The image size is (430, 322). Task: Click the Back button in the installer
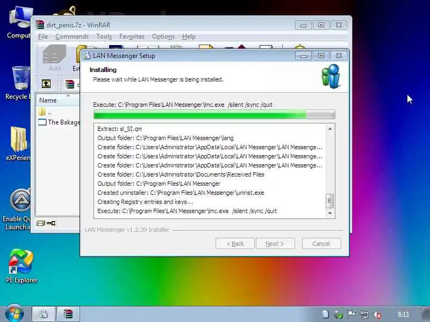(235, 244)
